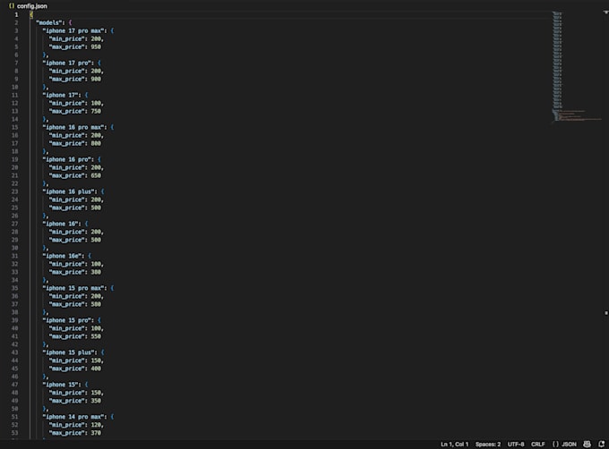Viewport: 609px width, 449px height.
Task: Click the max_price value 380
Action: tap(96, 272)
